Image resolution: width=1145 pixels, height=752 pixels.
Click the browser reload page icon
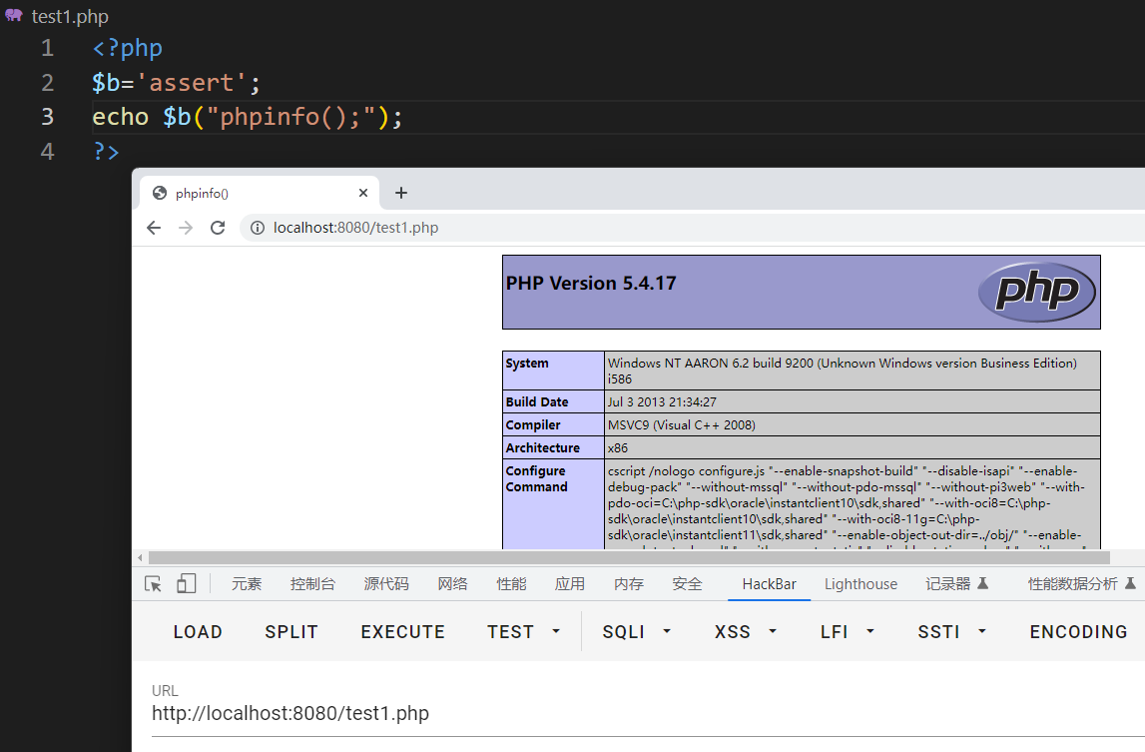coord(218,228)
